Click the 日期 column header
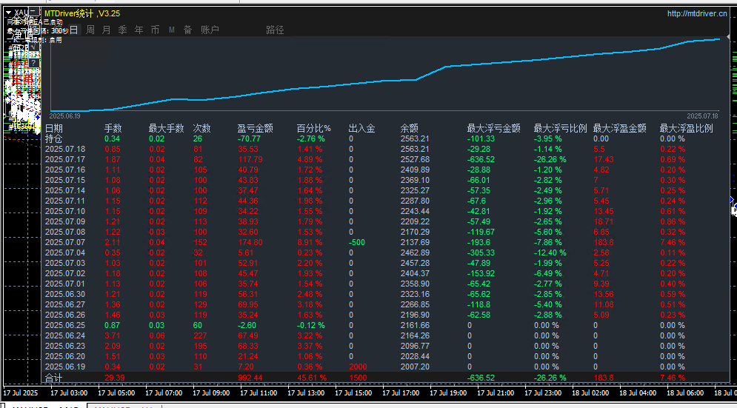Image resolution: width=737 pixels, height=408 pixels. click(x=54, y=128)
